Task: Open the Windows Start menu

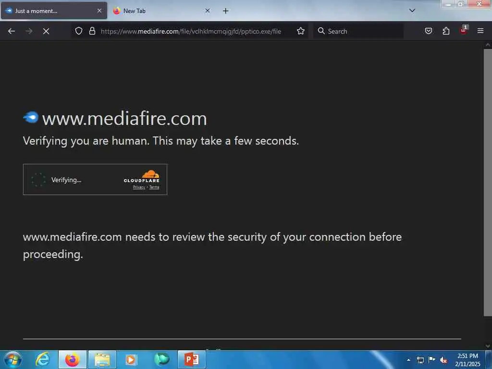Action: (13, 359)
